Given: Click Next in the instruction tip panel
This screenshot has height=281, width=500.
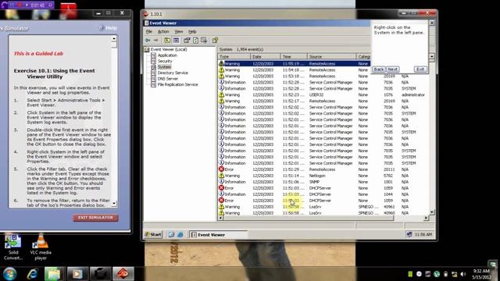Looking at the screenshot, I should click(392, 69).
